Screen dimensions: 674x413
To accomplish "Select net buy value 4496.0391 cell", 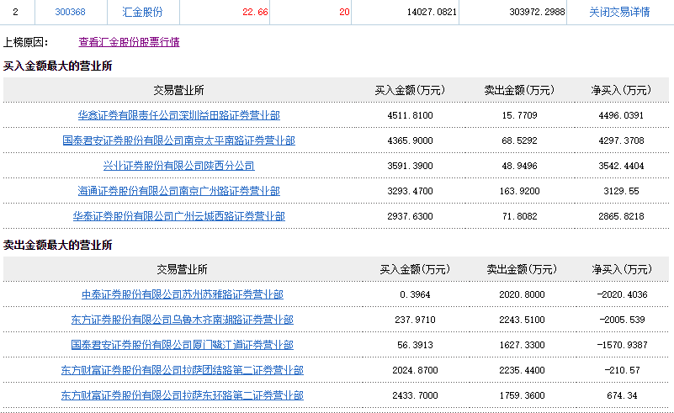I will point(621,115).
